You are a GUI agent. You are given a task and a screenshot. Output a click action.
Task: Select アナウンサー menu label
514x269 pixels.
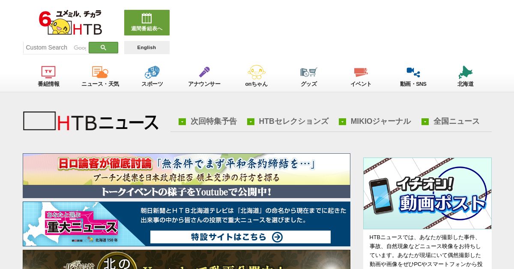[204, 84]
